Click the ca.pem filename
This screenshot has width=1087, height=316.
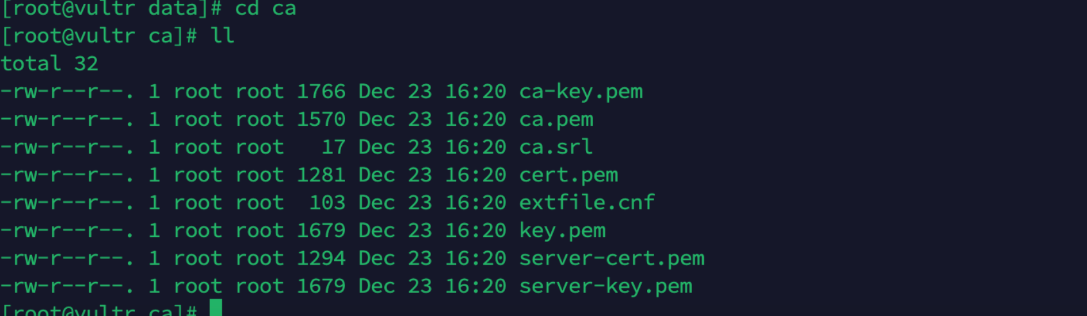coord(556,119)
